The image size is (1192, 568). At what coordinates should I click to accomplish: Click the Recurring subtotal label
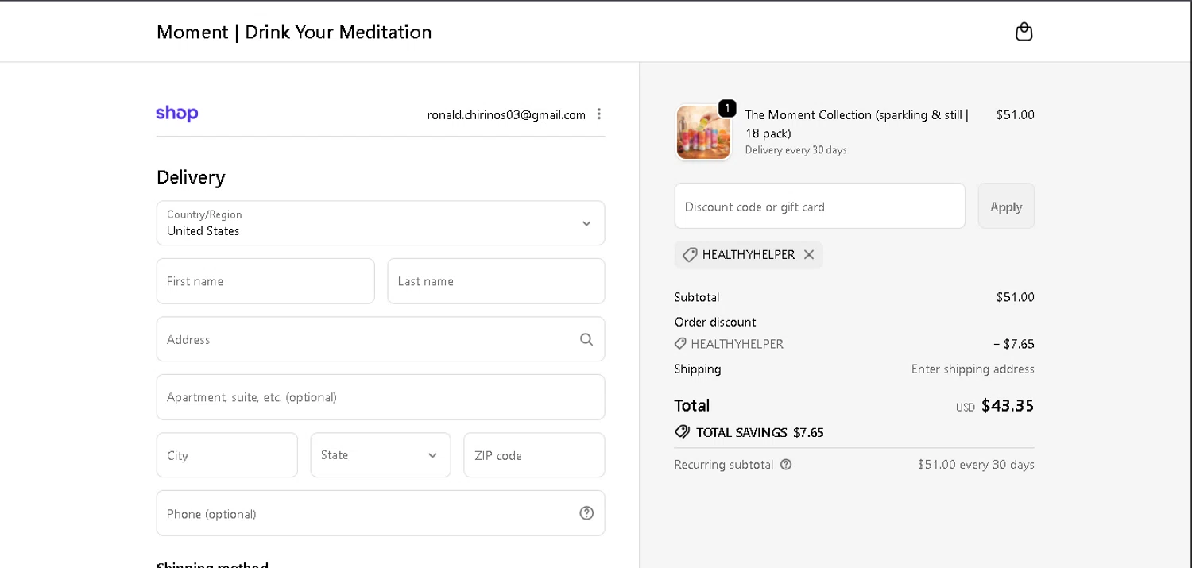pyautogui.click(x=724, y=465)
